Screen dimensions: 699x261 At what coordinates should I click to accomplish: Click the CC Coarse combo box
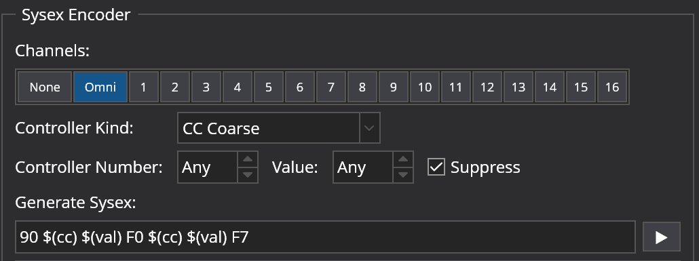(x=279, y=128)
